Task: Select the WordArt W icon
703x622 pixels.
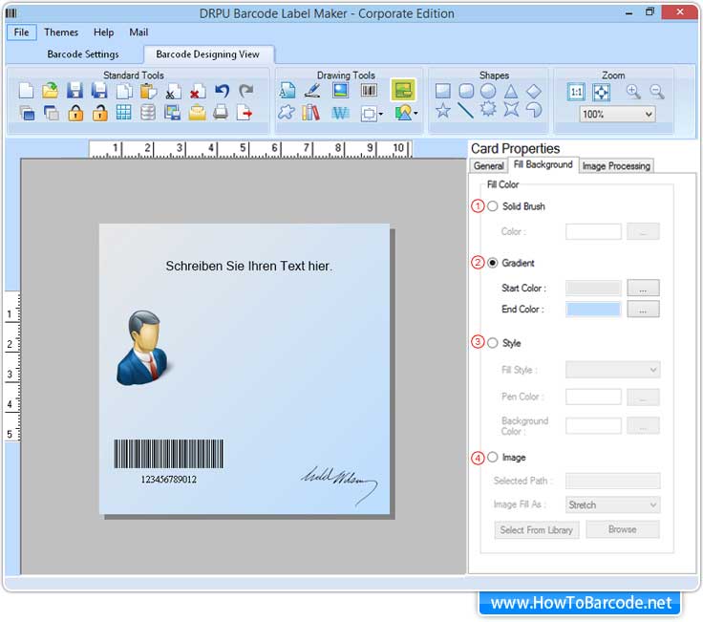Action: pyautogui.click(x=340, y=113)
